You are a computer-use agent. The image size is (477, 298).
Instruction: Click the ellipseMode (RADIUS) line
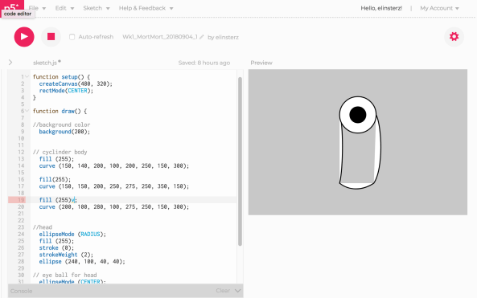[72, 235]
